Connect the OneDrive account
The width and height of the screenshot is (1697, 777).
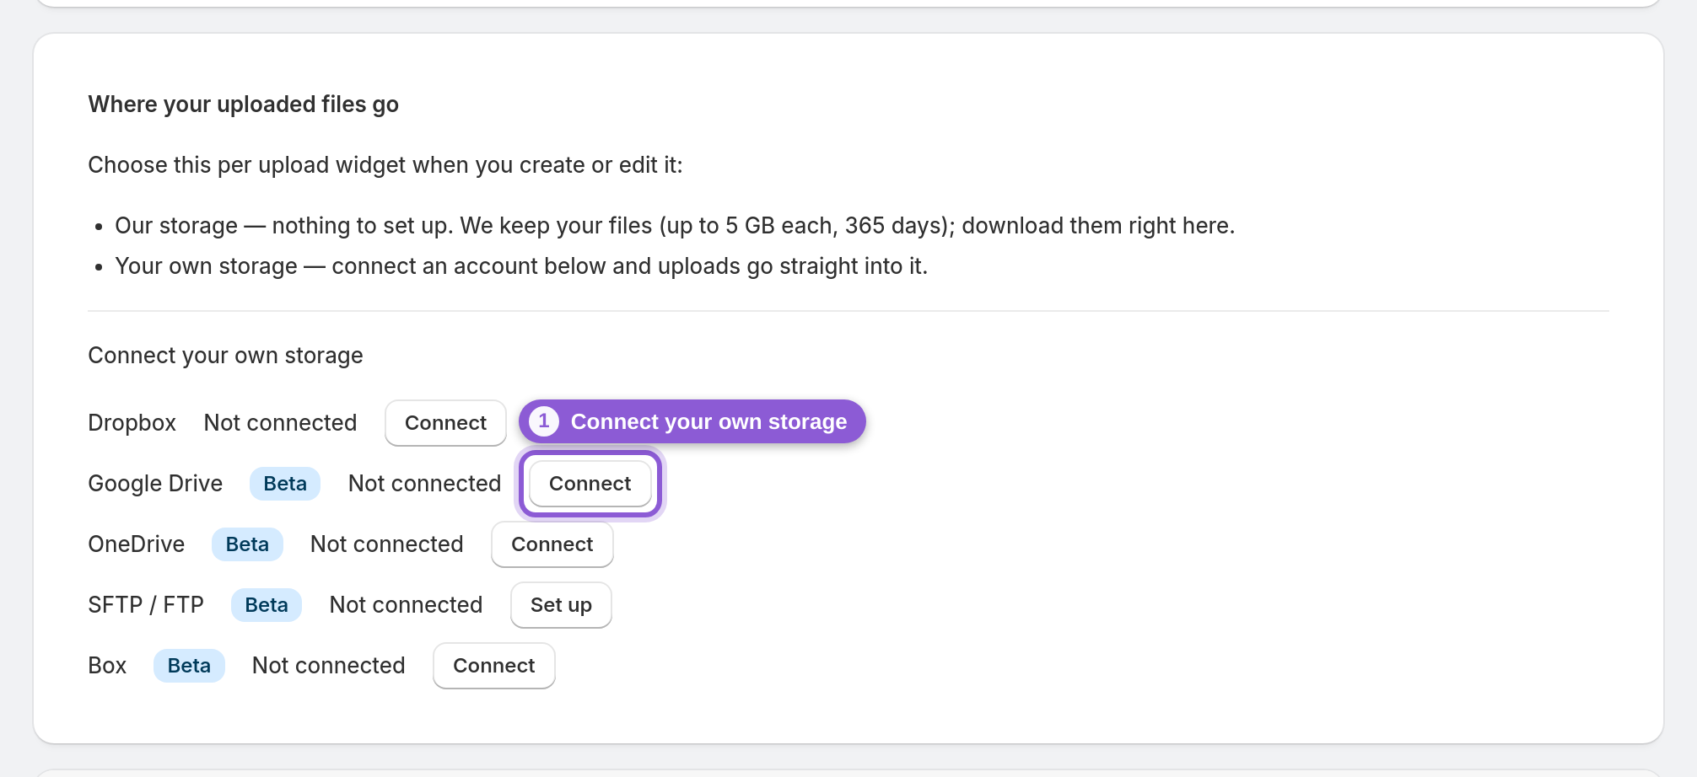(x=552, y=544)
